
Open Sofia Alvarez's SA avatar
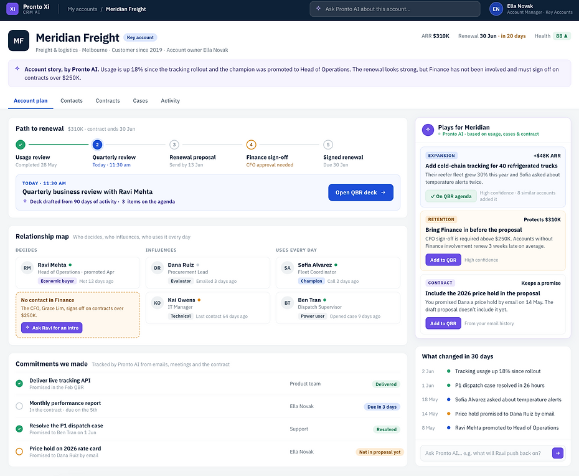pos(287,268)
